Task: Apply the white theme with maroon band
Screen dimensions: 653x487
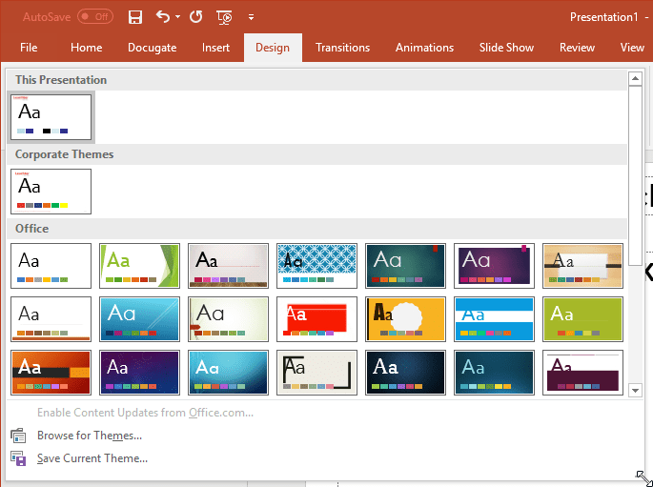Action: (x=583, y=373)
